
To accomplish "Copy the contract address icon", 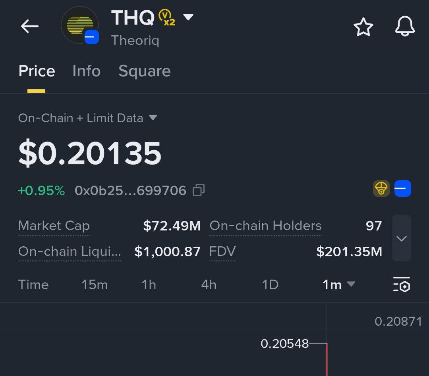I will pyautogui.click(x=198, y=190).
